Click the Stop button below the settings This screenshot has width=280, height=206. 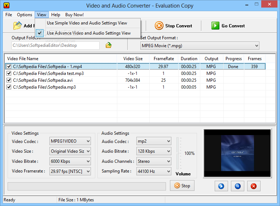click(x=182, y=186)
